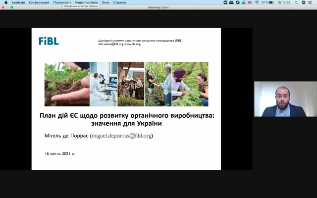Image resolution: width=317 pixels, height=198 pixels.
Task: Open the Окно menu
Action: (x=106, y=2)
